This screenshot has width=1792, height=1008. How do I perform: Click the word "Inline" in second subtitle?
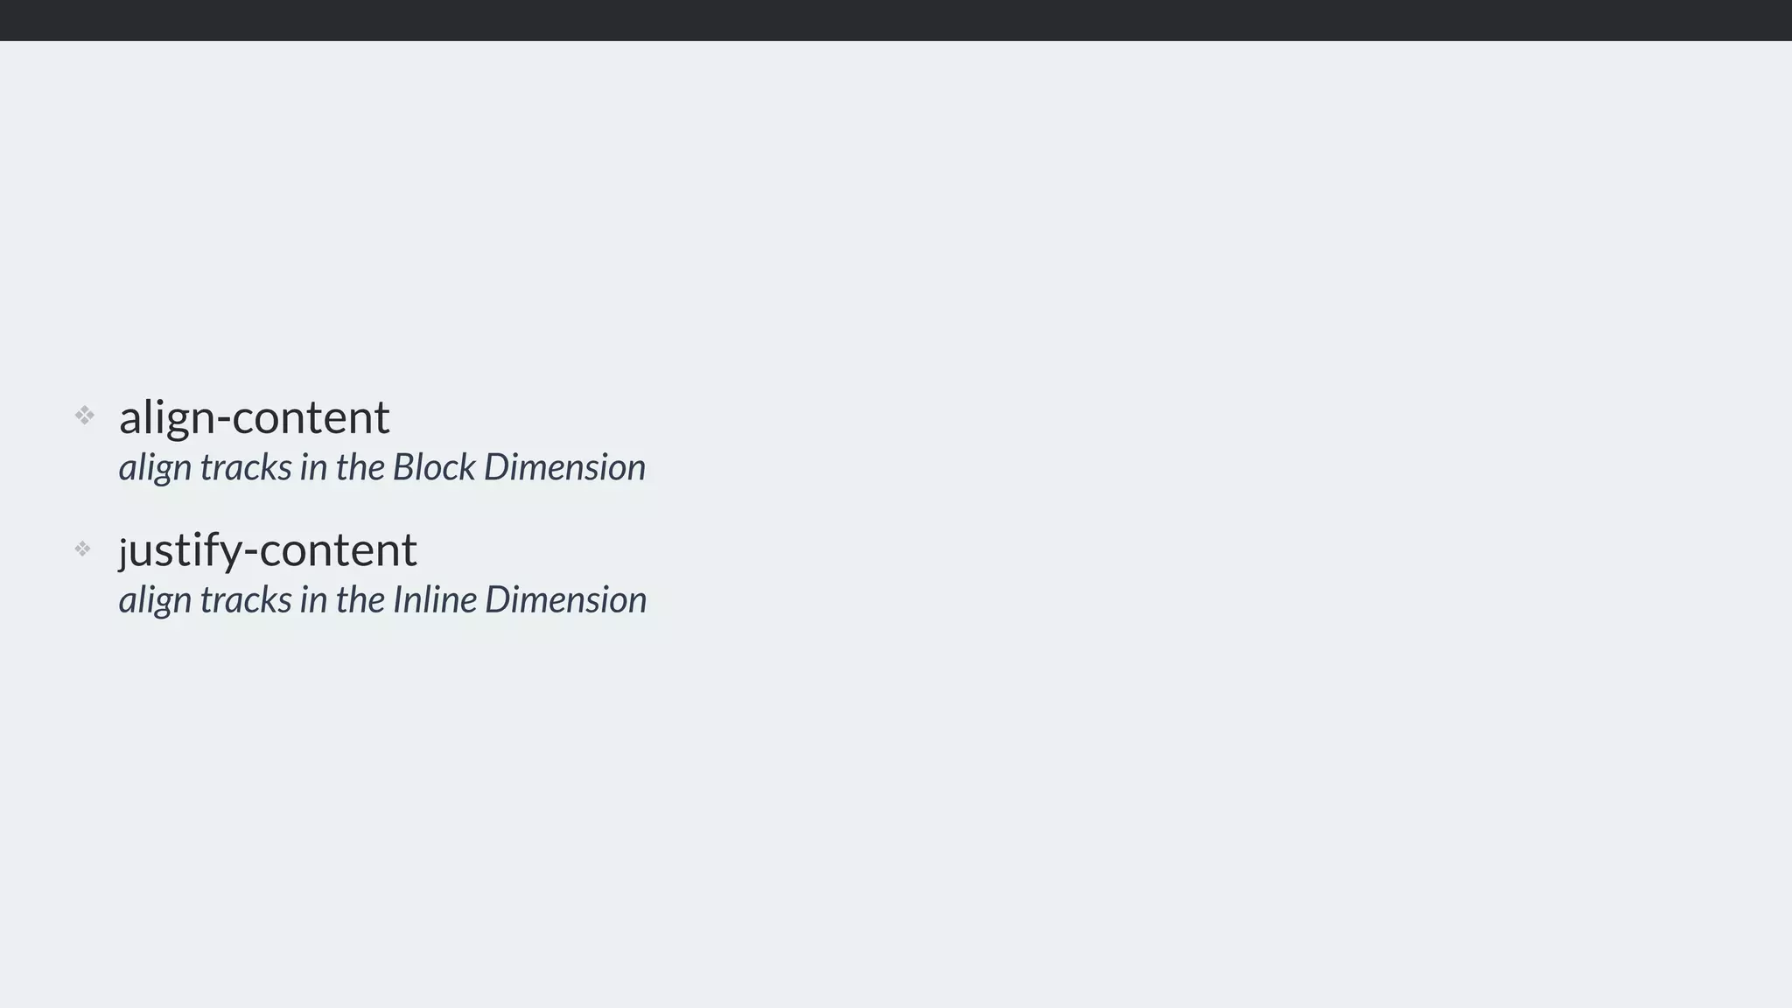pos(435,600)
